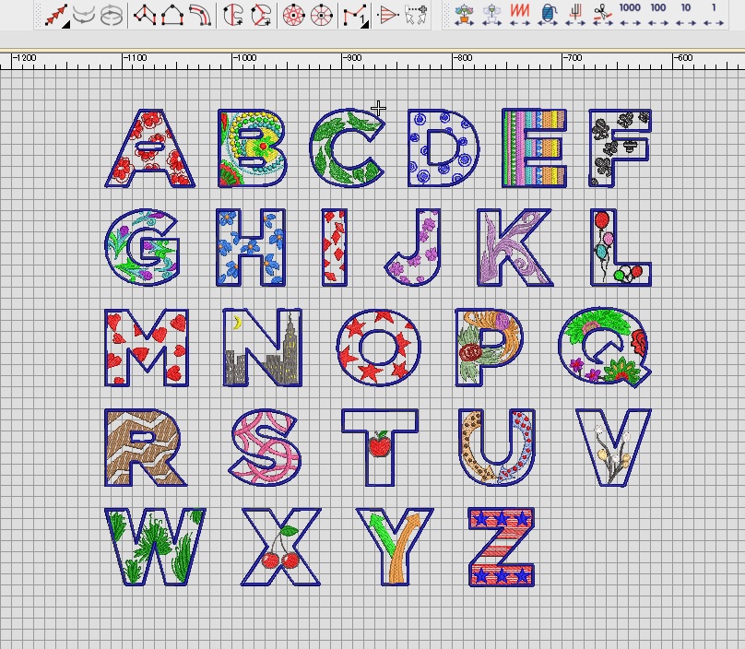The width and height of the screenshot is (745, 649).
Task: Select the star-pattern circle tool
Action: (293, 15)
